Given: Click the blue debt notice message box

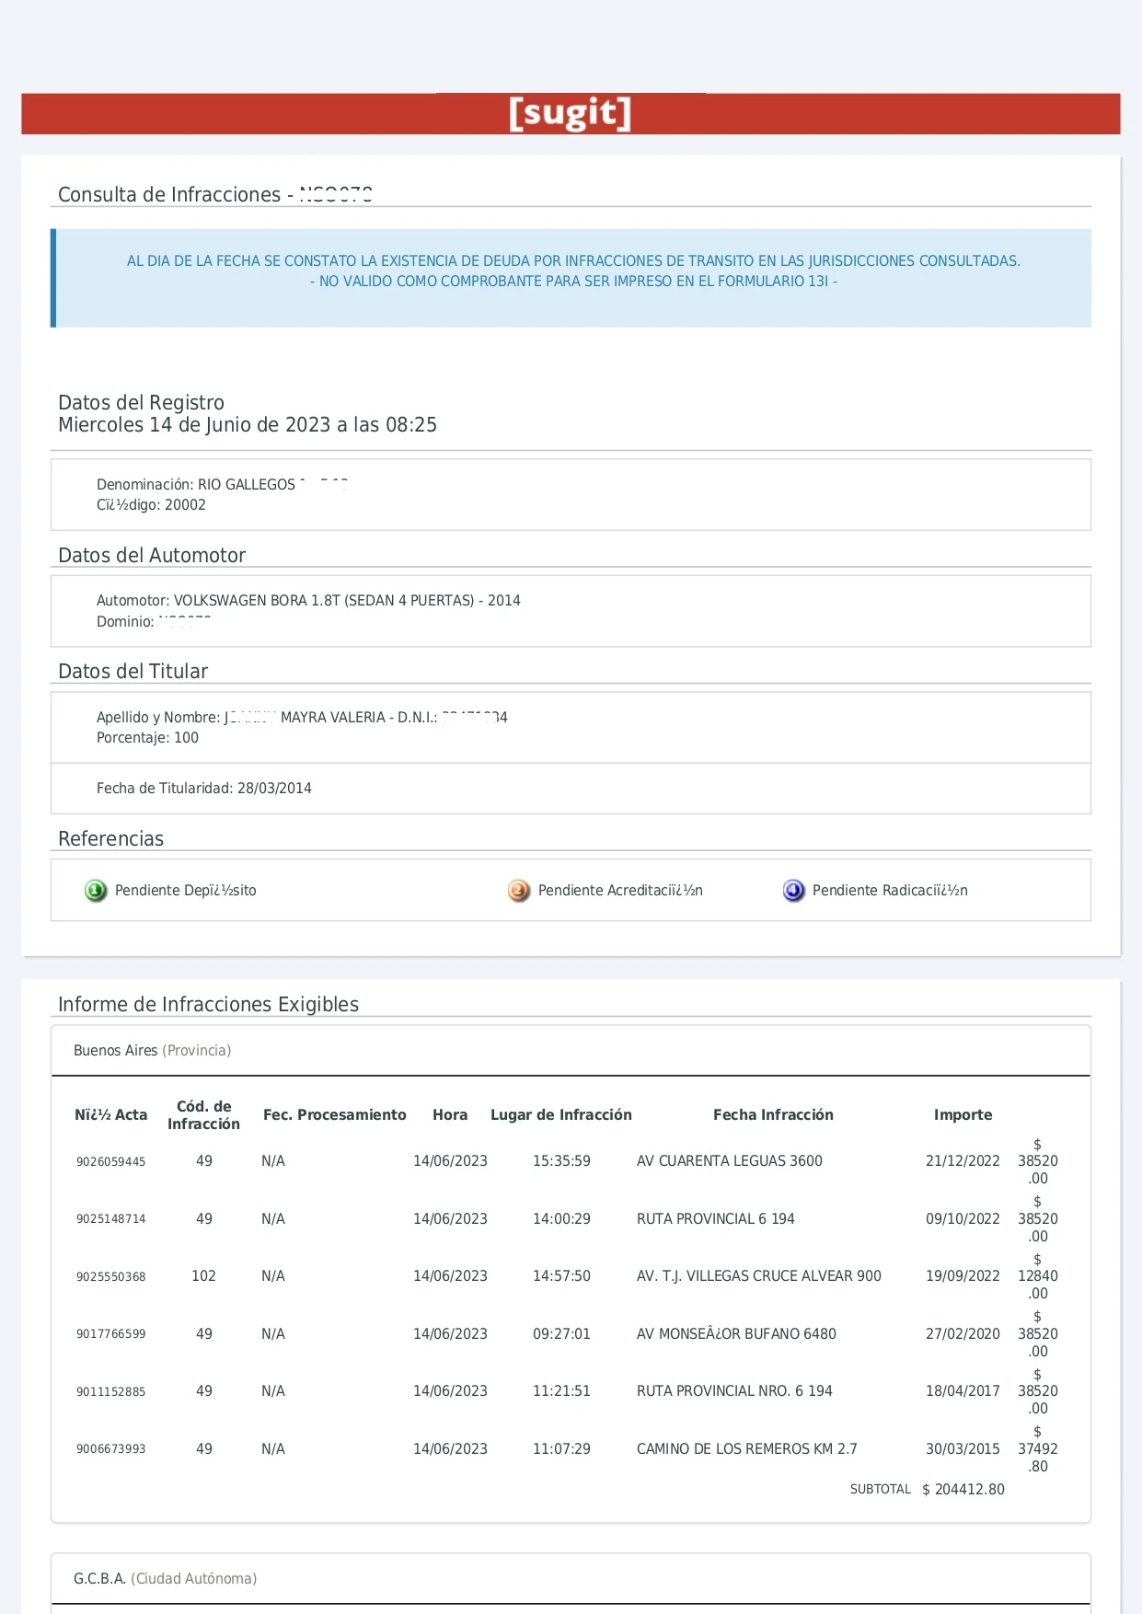Looking at the screenshot, I should [571, 278].
